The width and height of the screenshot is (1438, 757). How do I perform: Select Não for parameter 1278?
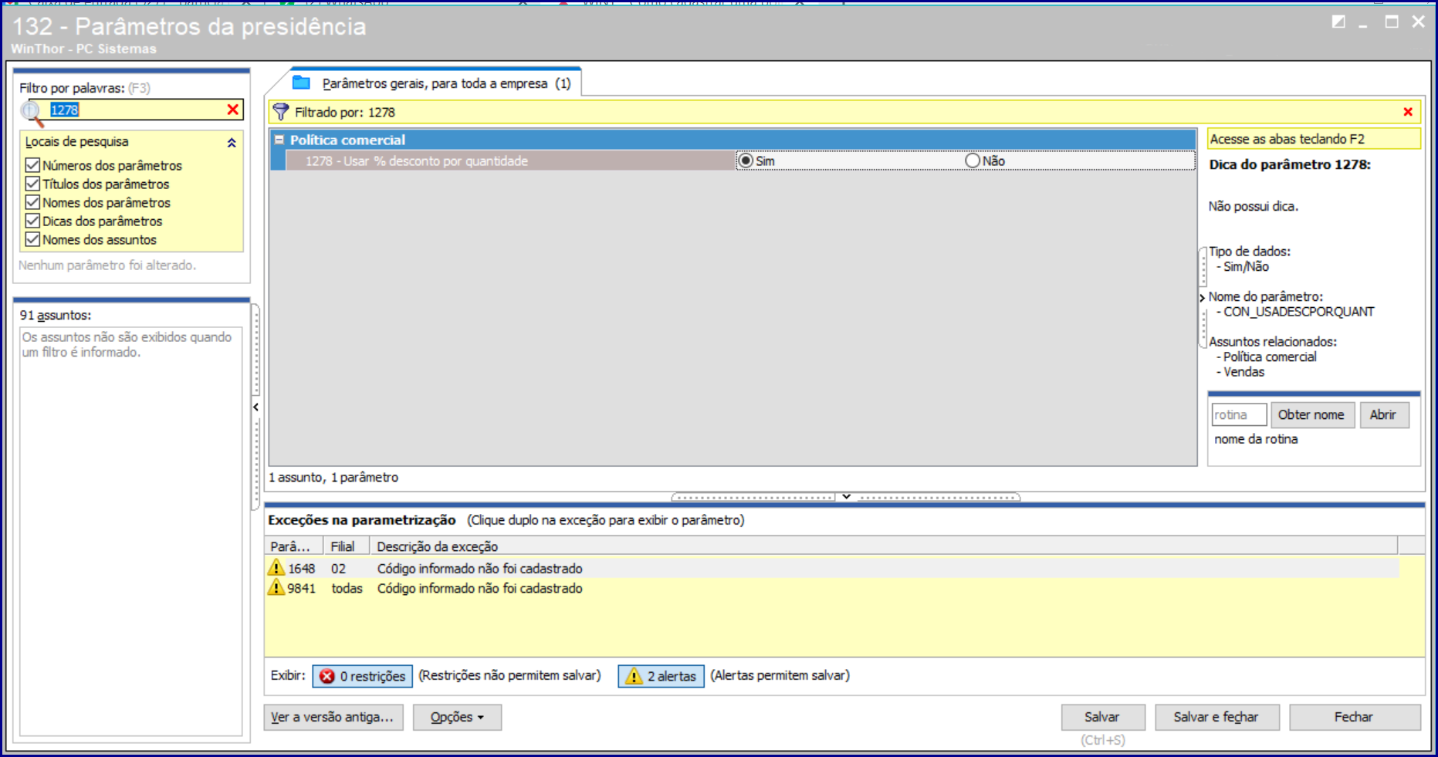[x=973, y=161]
